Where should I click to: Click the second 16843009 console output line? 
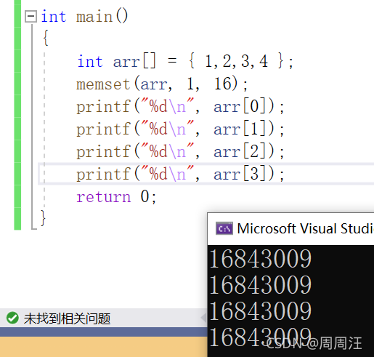click(261, 284)
